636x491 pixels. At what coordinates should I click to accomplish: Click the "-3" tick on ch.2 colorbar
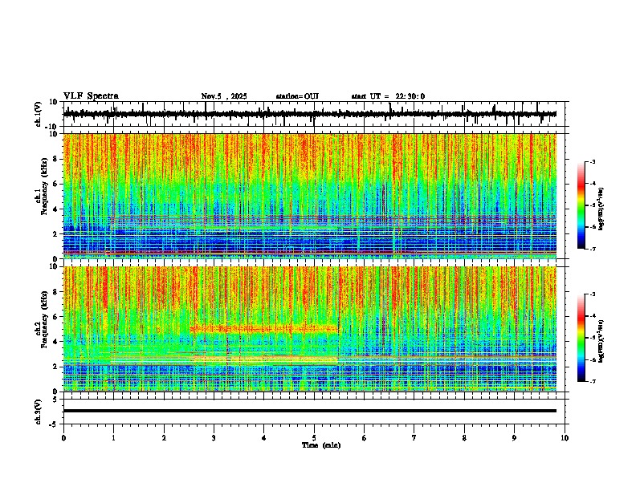(x=592, y=294)
